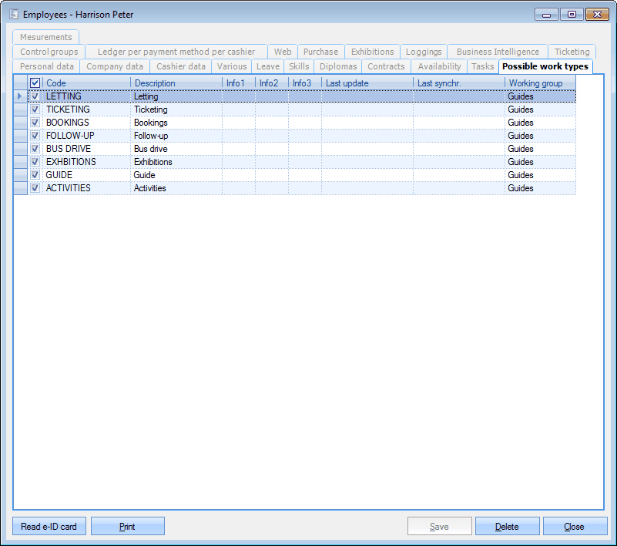Select the Measurements tab
The width and height of the screenshot is (617, 546).
click(45, 36)
